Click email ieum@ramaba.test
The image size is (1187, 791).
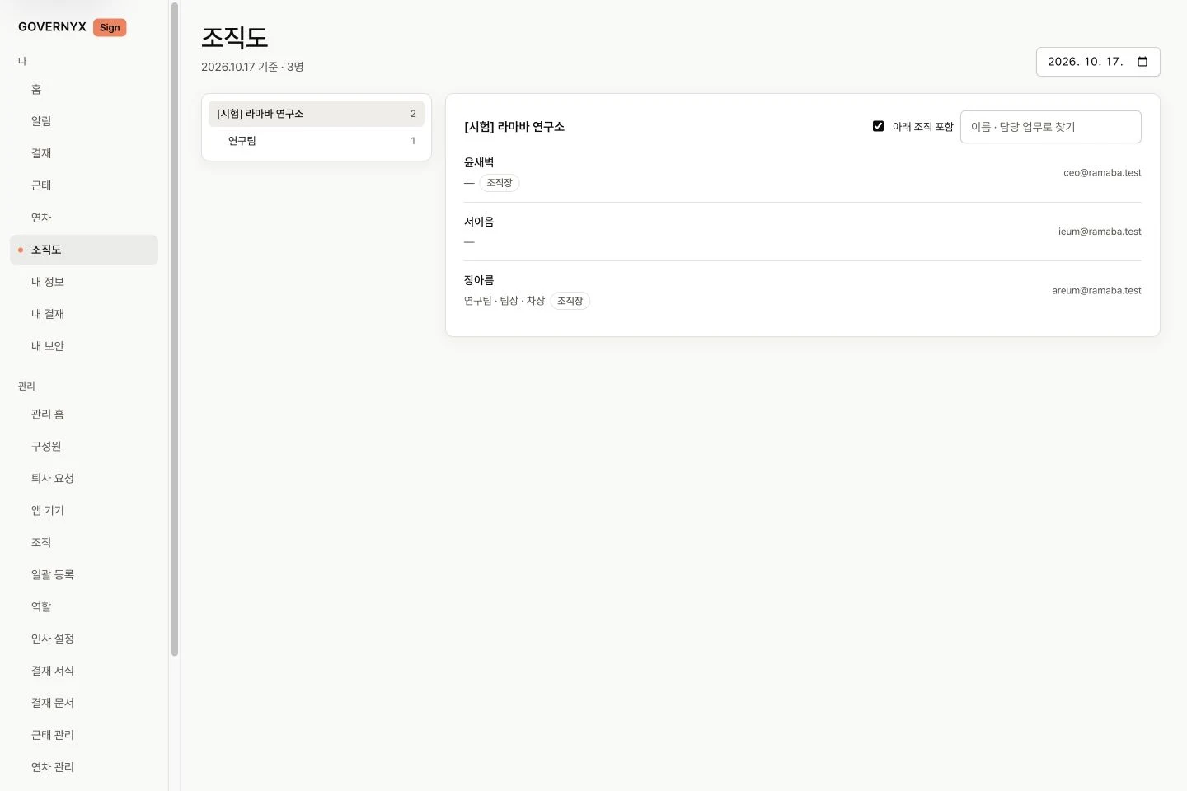click(1100, 232)
